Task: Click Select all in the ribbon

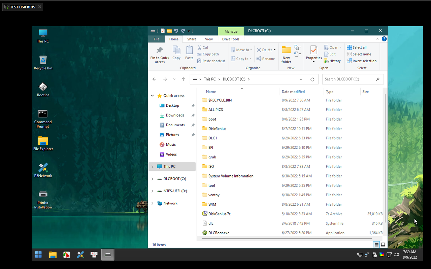Action: click(x=357, y=47)
